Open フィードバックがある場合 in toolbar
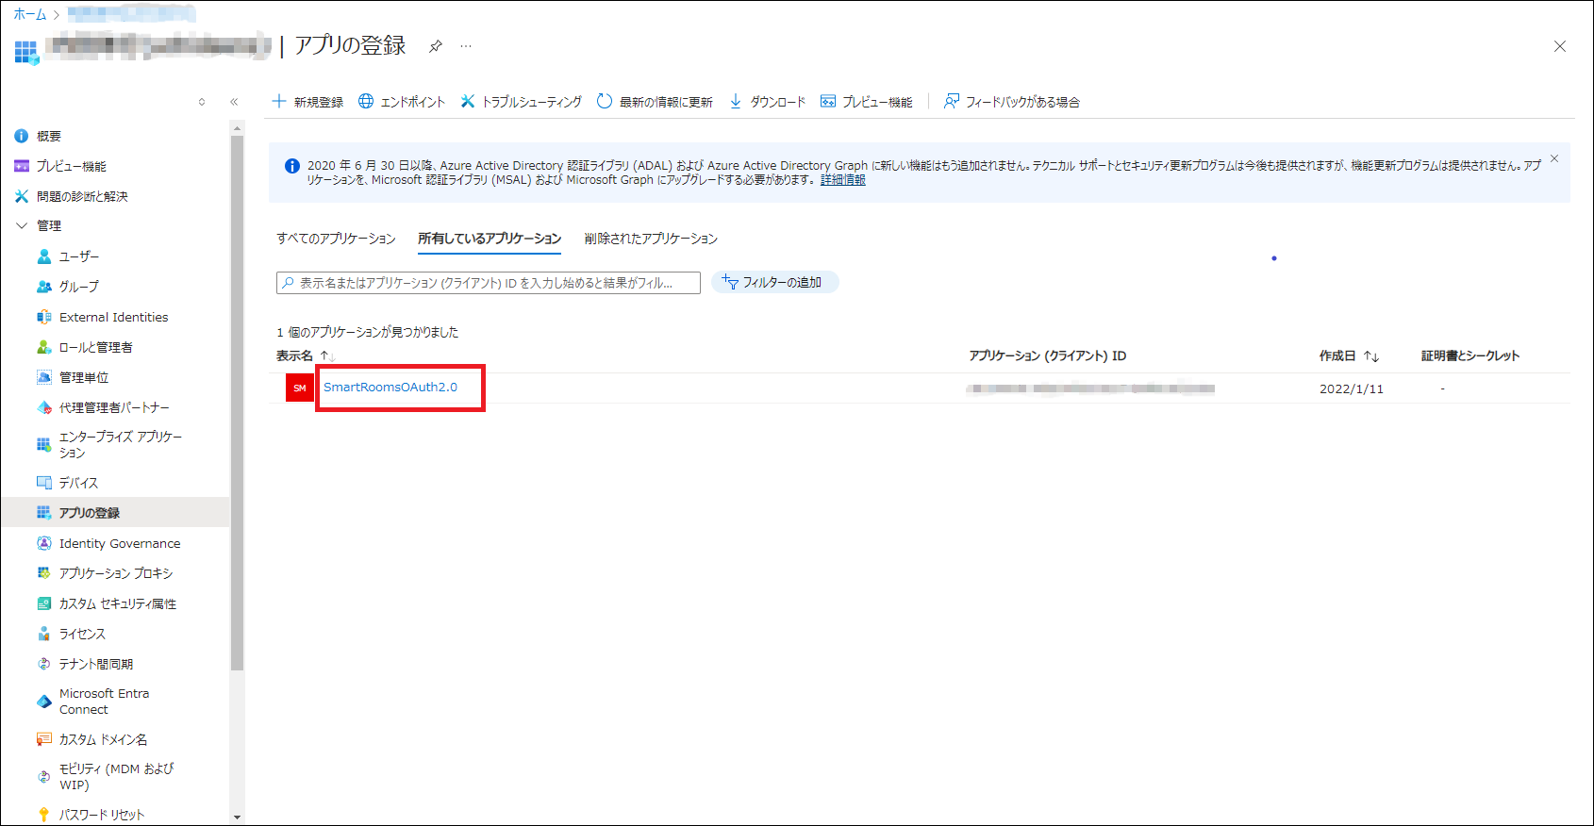Viewport: 1594px width, 826px height. click(1011, 101)
